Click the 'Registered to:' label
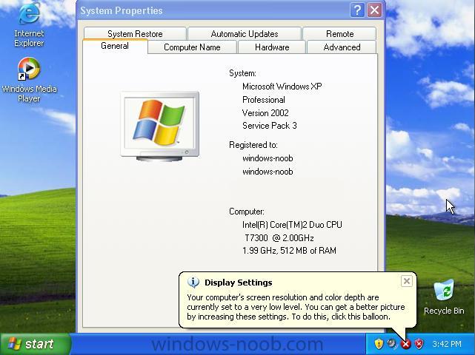The image size is (475, 355). tap(253, 145)
